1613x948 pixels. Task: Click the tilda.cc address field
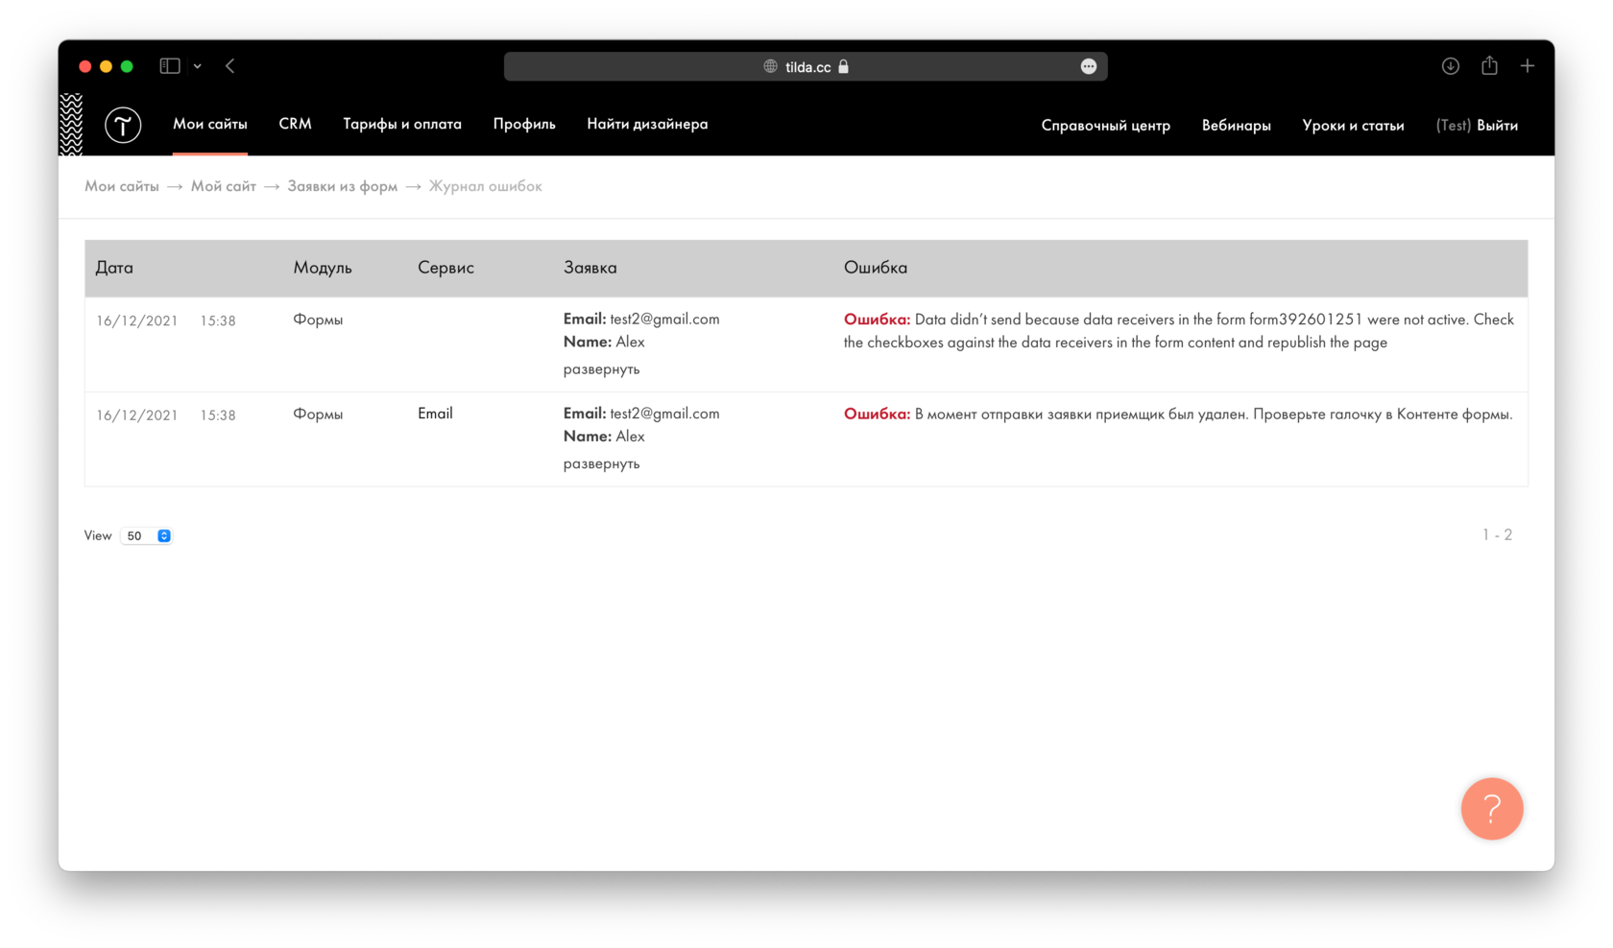pyautogui.click(x=806, y=66)
